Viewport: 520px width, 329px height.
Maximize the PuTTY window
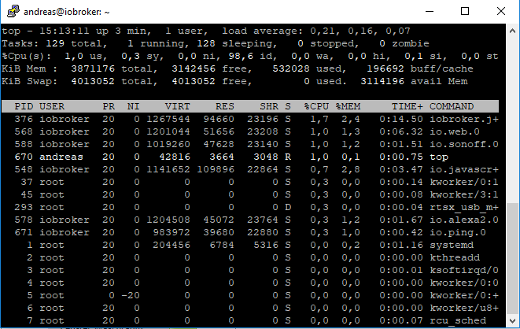tap(465, 11)
